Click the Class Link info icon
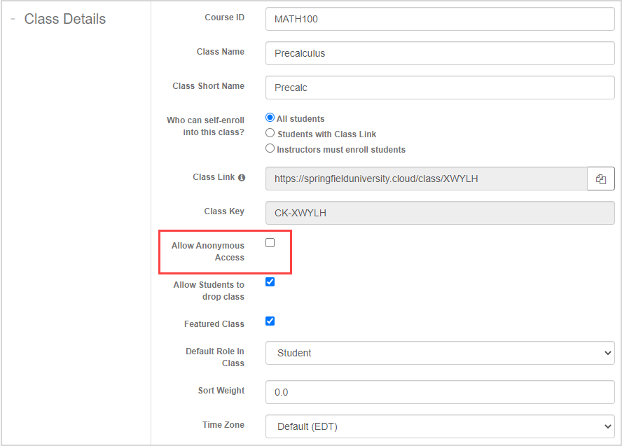The width and height of the screenshot is (622, 446). (x=242, y=178)
